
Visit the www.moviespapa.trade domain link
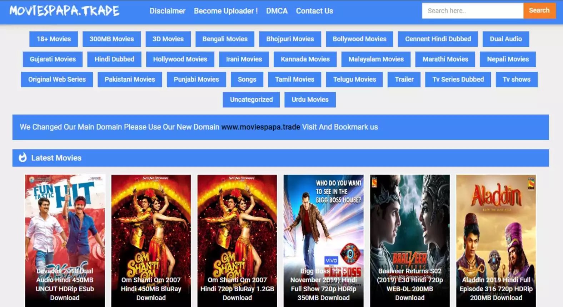pyautogui.click(x=260, y=127)
